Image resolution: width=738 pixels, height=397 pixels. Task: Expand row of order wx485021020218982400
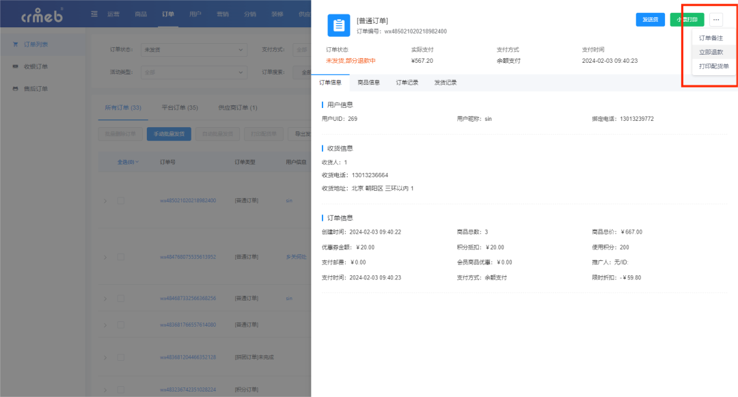(x=105, y=201)
